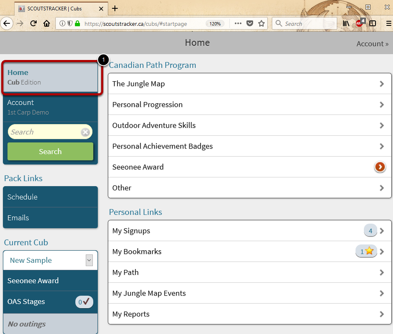This screenshot has width=393, height=334.
Task: Expand Outdoor Adventure Skills chevron
Action: [x=381, y=125]
